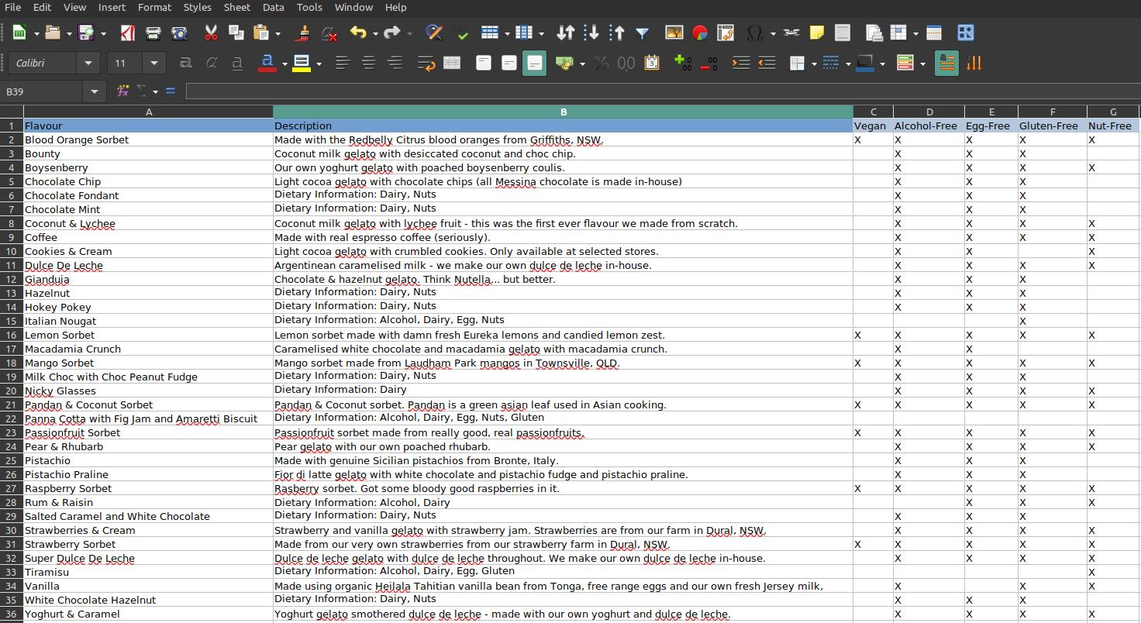Screen dimensions: 1141x623
Task: Activate Clone Formatting paintbrush
Action: tap(303, 33)
